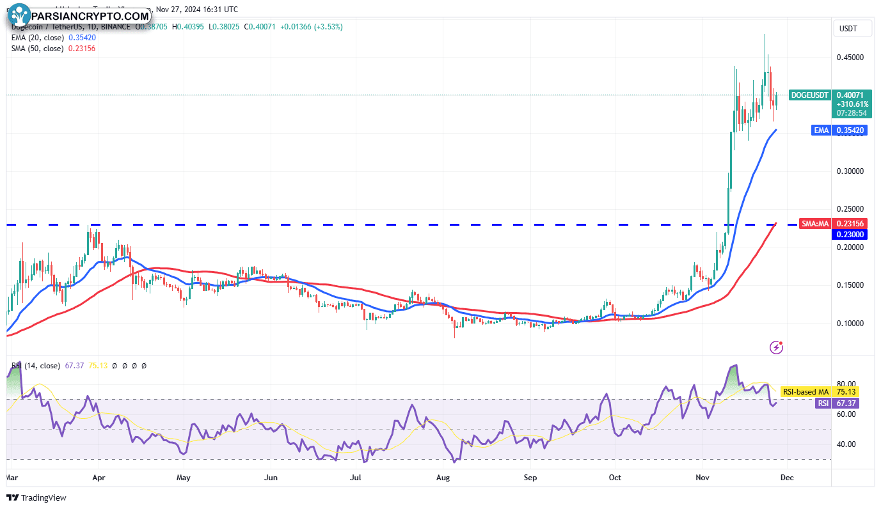Image resolution: width=881 pixels, height=509 pixels.
Task: Select the RSI (14, close) legend
Action: [x=35, y=366]
